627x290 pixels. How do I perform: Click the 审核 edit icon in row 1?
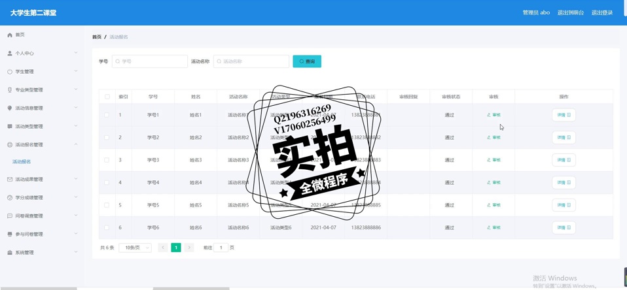click(489, 115)
